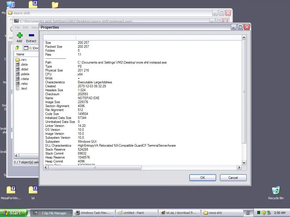Click the on-screen keyboard taskbar icon
The height and width of the screenshot is (217, 290).
point(248,213)
